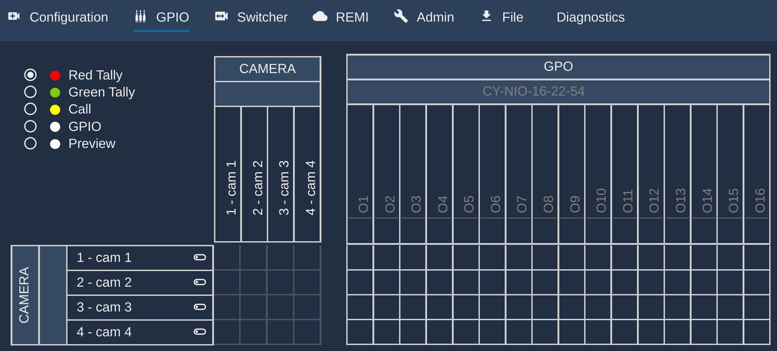The height and width of the screenshot is (351, 777).
Task: Open the Diagnostics tab
Action: (x=591, y=17)
